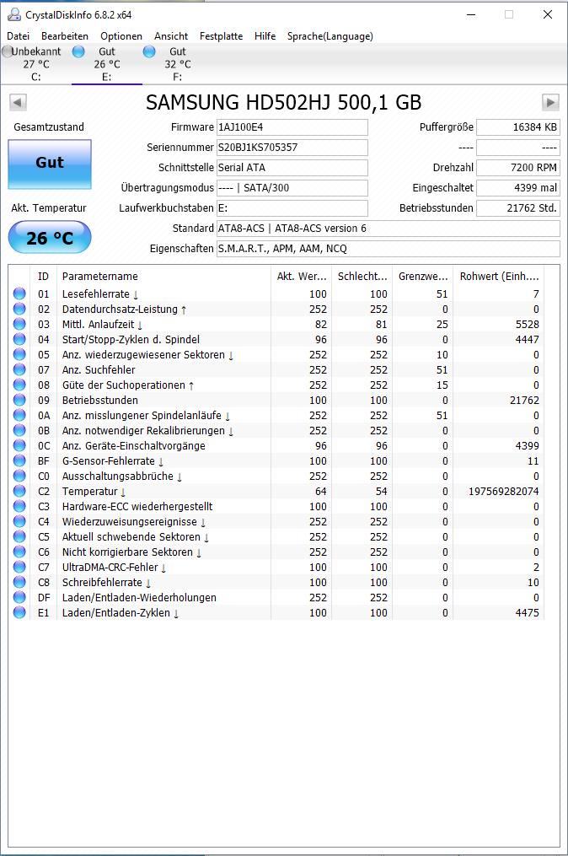Click status orb of Datendurchsatz-Leistung row
568x856 pixels.
point(19,309)
